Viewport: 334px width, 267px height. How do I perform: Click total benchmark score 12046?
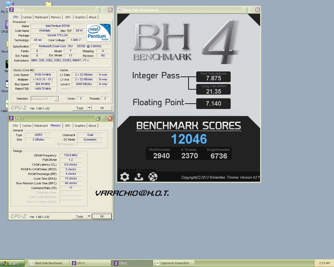tap(189, 139)
